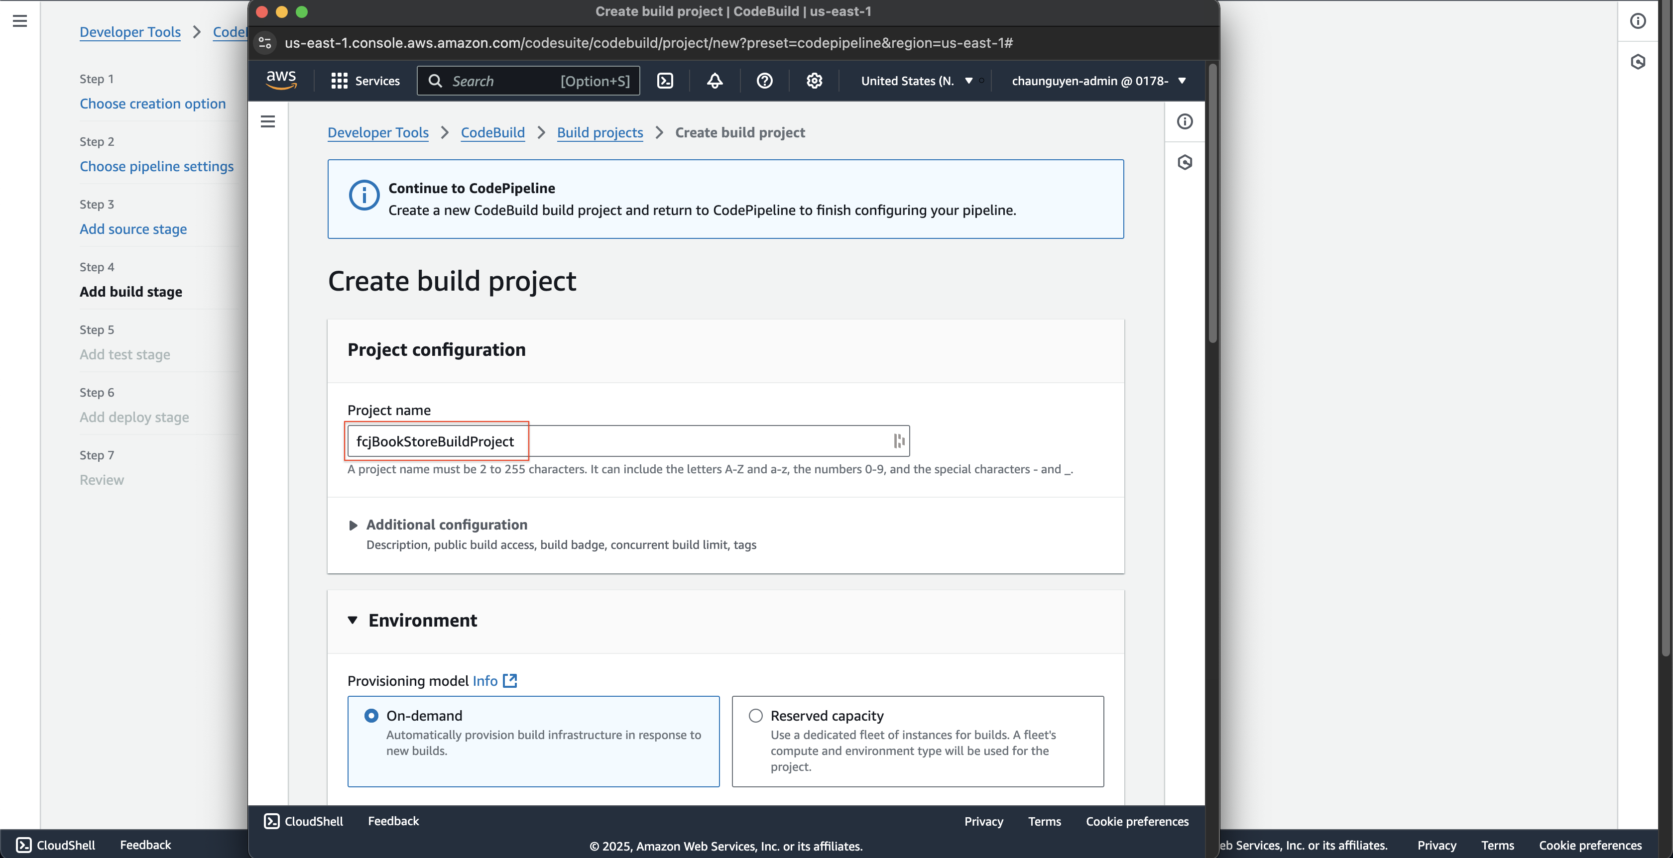Click the project name input field
The width and height of the screenshot is (1673, 858).
[628, 441]
